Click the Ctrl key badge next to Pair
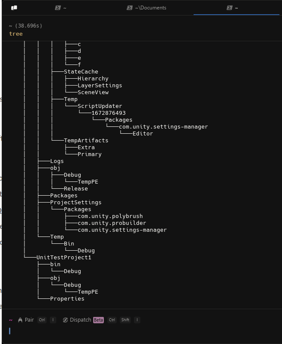This screenshot has width=282, height=344. pyautogui.click(x=42, y=319)
